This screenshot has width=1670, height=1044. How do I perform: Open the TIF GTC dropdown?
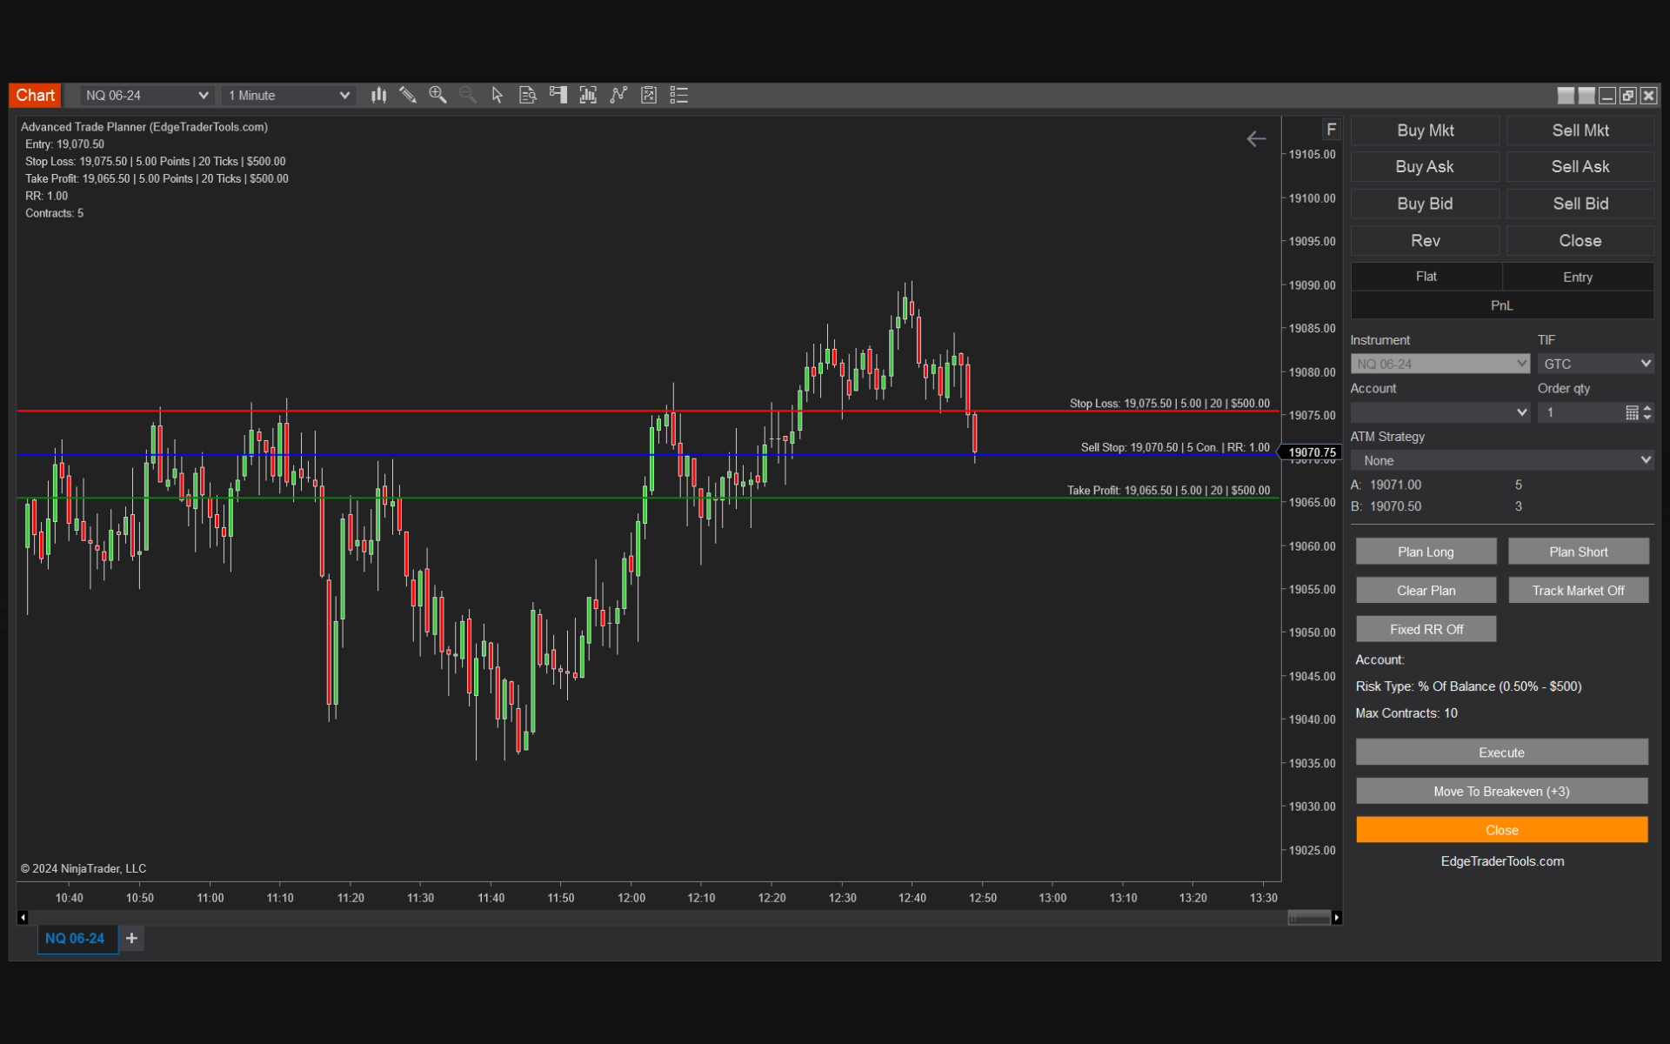tap(1595, 364)
